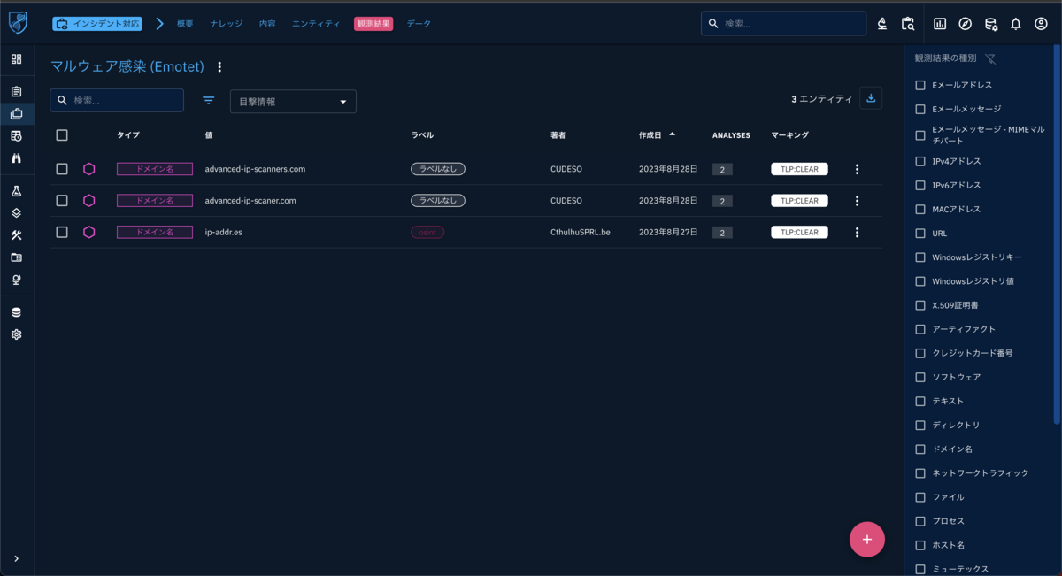Check the Eメールアドレス filter checkbox

coord(920,85)
